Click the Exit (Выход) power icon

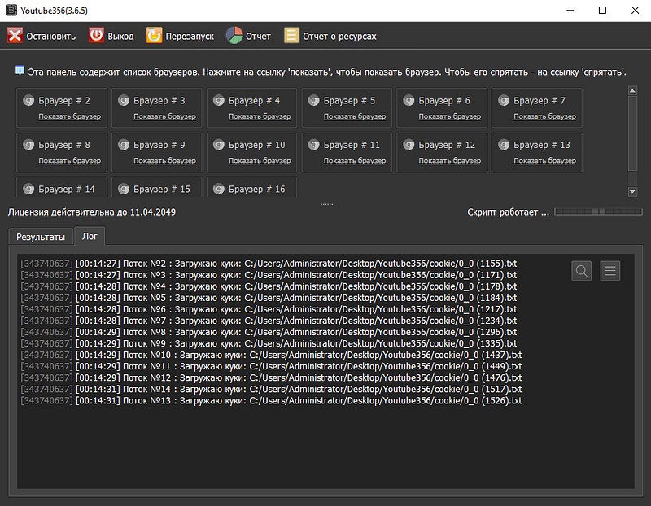pos(96,36)
